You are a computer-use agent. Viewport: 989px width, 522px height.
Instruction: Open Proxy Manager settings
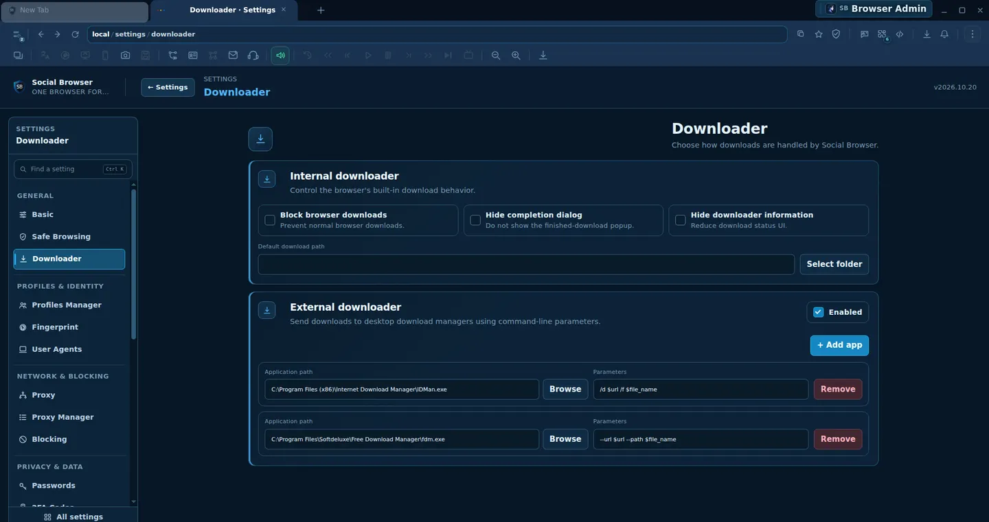click(69, 417)
